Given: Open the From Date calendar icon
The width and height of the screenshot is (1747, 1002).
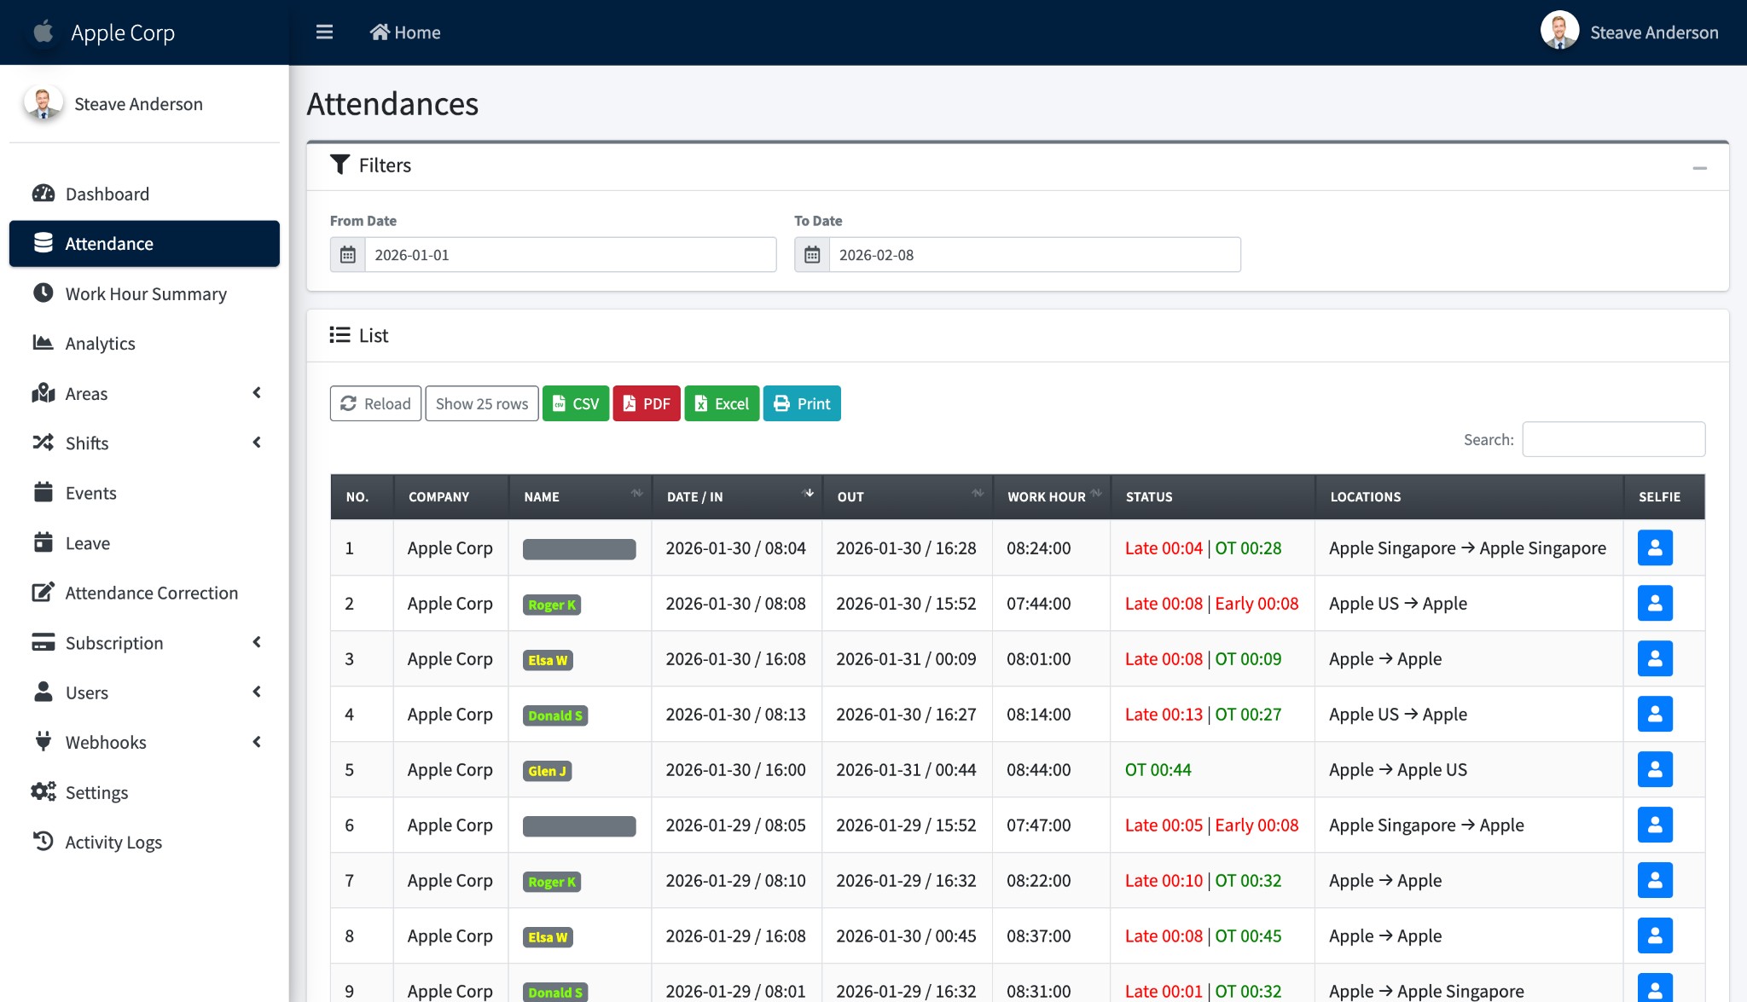Looking at the screenshot, I should click(348, 255).
